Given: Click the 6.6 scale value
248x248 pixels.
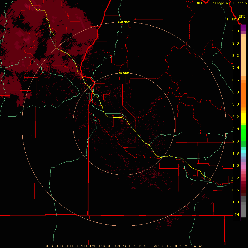Looking at the screenshot, I should click(236, 80).
